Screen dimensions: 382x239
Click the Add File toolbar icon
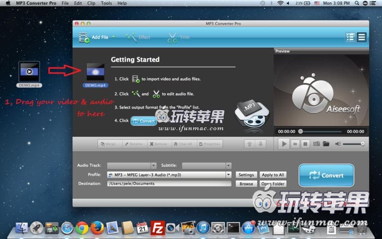(x=85, y=38)
